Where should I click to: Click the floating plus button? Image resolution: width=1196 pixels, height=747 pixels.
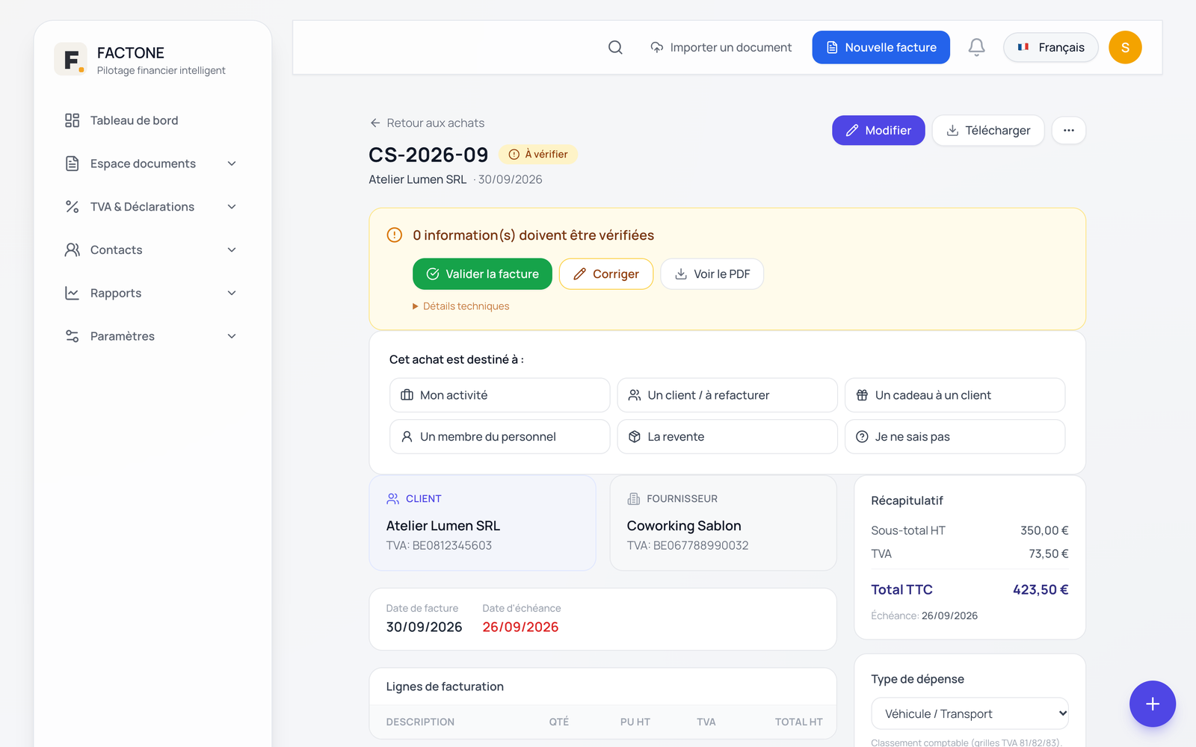1153,704
